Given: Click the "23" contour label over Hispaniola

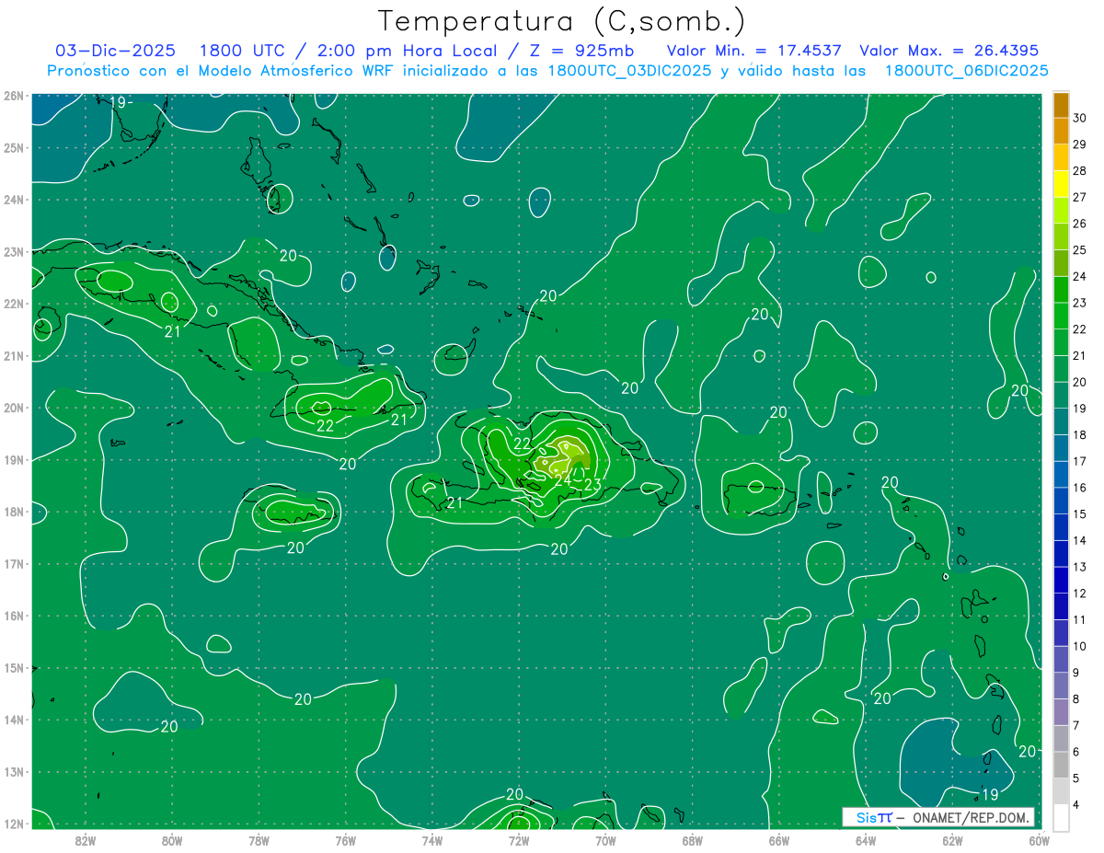Looking at the screenshot, I should point(592,485).
